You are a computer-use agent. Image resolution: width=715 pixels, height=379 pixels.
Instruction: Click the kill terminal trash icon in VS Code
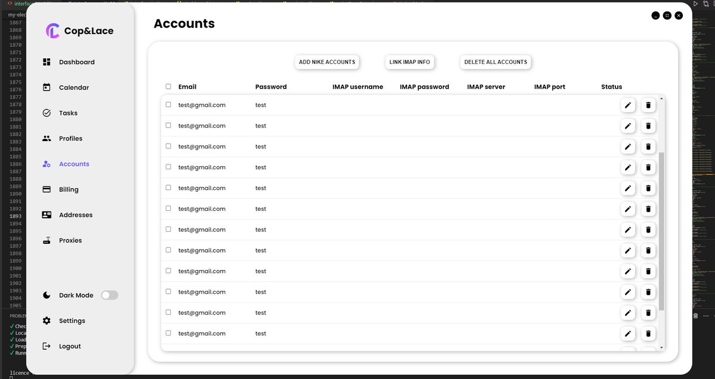(695, 316)
